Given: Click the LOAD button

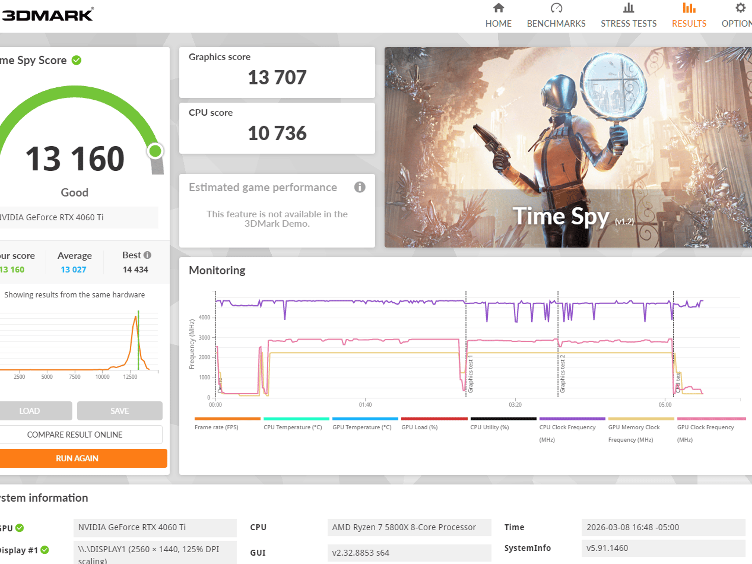Looking at the screenshot, I should 36,411.
